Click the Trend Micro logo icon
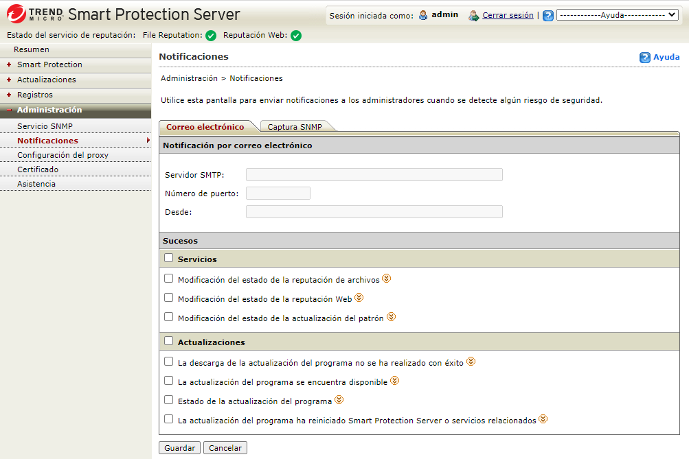689x459 pixels. (x=17, y=14)
